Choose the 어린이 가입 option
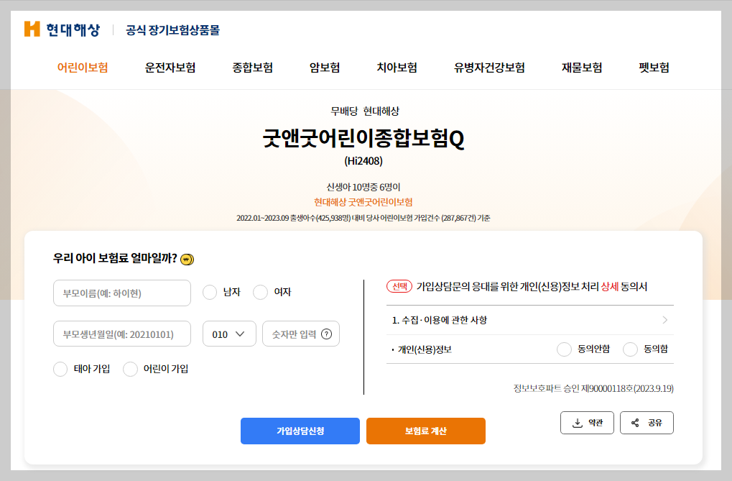This screenshot has width=732, height=481. point(130,369)
